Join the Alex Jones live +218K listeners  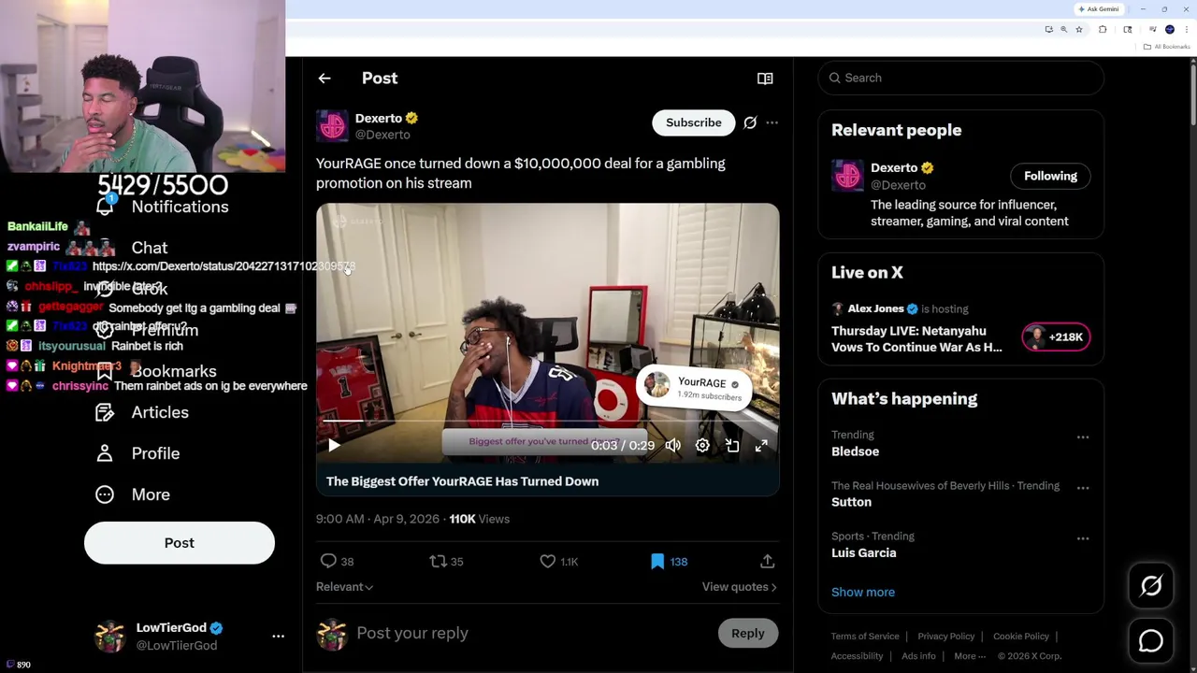tap(1056, 337)
